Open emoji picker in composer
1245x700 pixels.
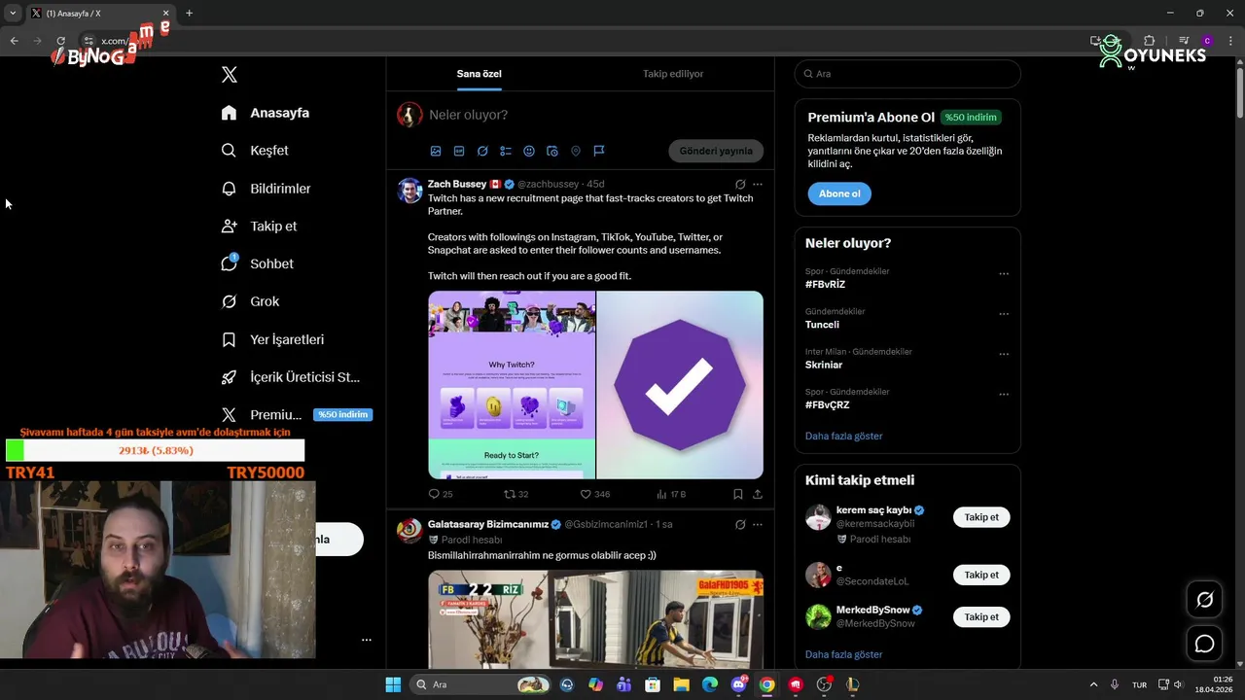[x=529, y=151]
